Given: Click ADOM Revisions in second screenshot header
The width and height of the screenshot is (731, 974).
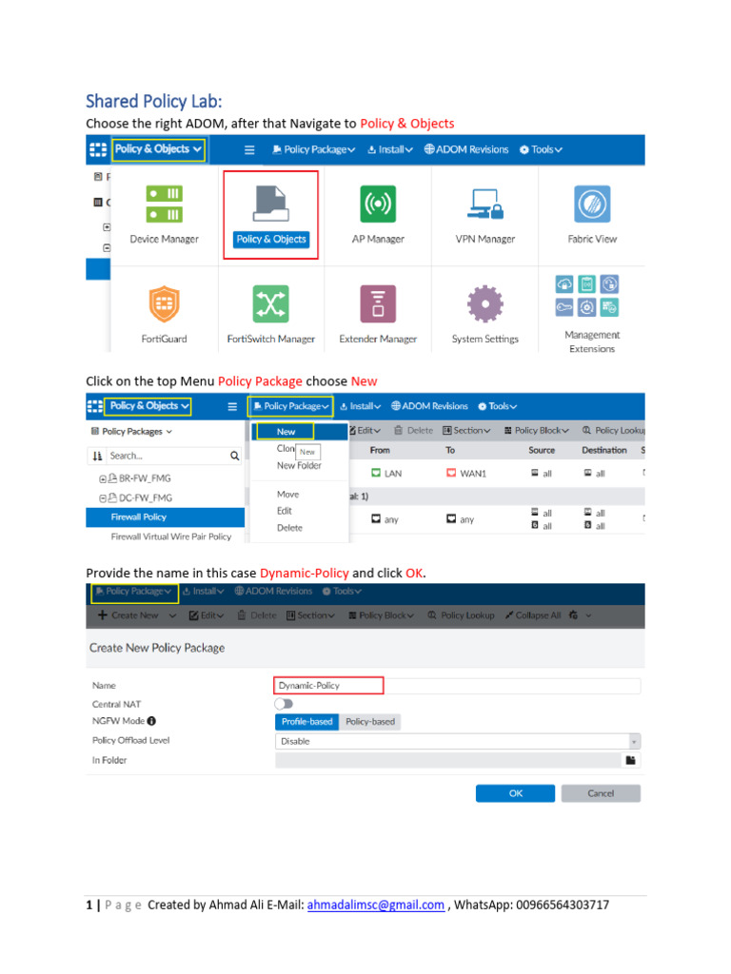Looking at the screenshot, I should pos(429,406).
